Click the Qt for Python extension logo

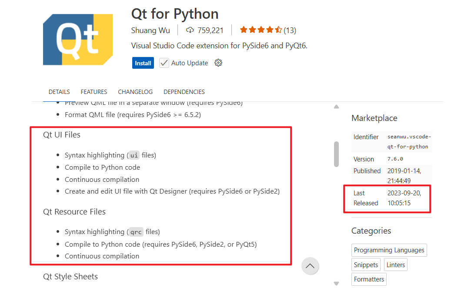pyautogui.click(x=78, y=40)
